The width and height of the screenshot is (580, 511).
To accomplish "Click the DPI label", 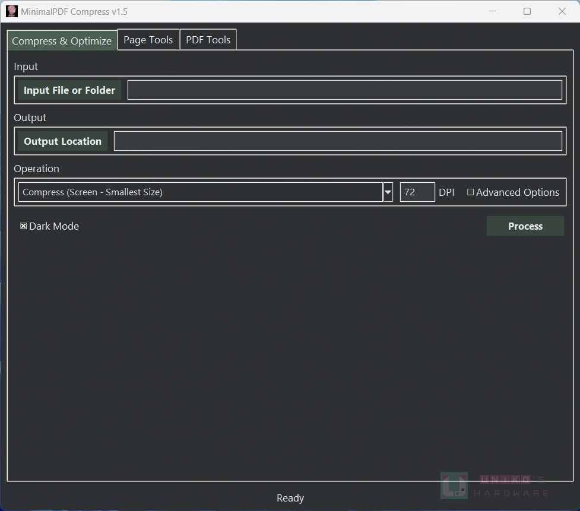I will 446,192.
